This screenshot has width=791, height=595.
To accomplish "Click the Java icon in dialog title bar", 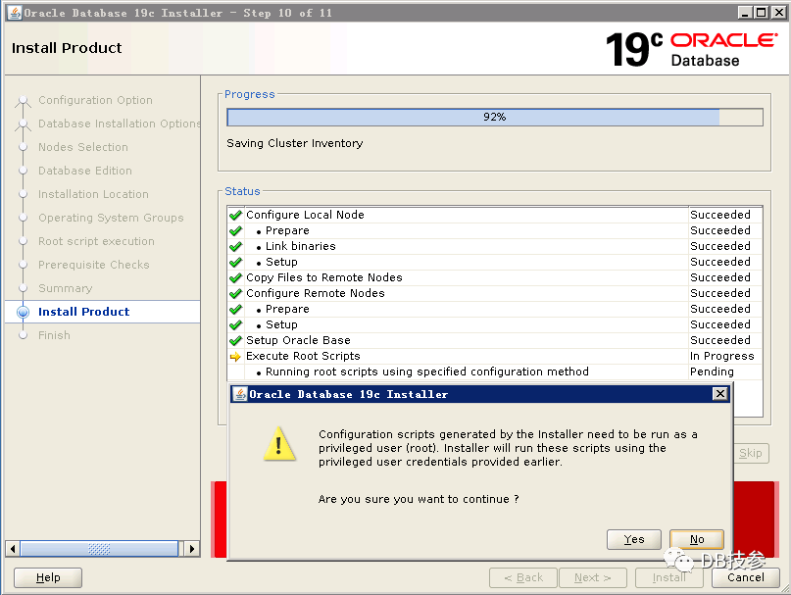I will pos(240,394).
